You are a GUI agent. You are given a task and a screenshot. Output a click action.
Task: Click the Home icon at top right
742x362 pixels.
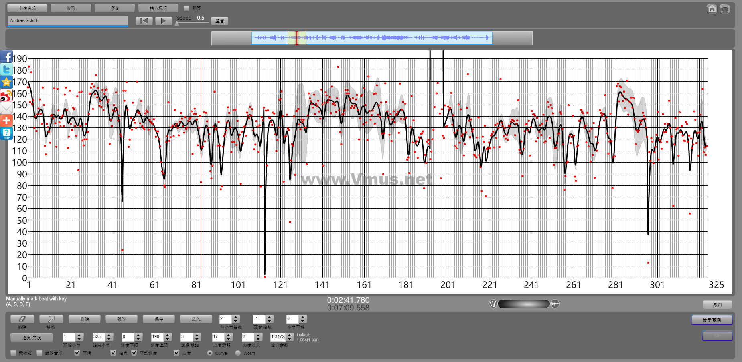tap(712, 9)
